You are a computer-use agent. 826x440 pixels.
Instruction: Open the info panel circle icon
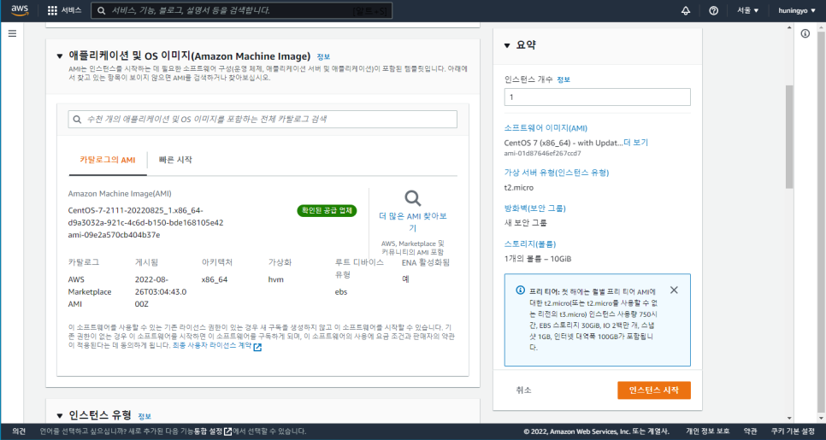(805, 33)
